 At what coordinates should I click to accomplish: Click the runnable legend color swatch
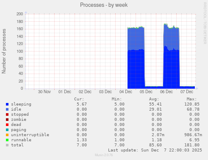7,140
